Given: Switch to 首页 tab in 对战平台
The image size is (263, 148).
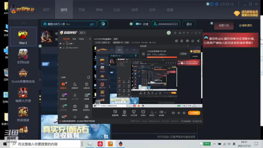Looking at the screenshot, I should [46, 10].
